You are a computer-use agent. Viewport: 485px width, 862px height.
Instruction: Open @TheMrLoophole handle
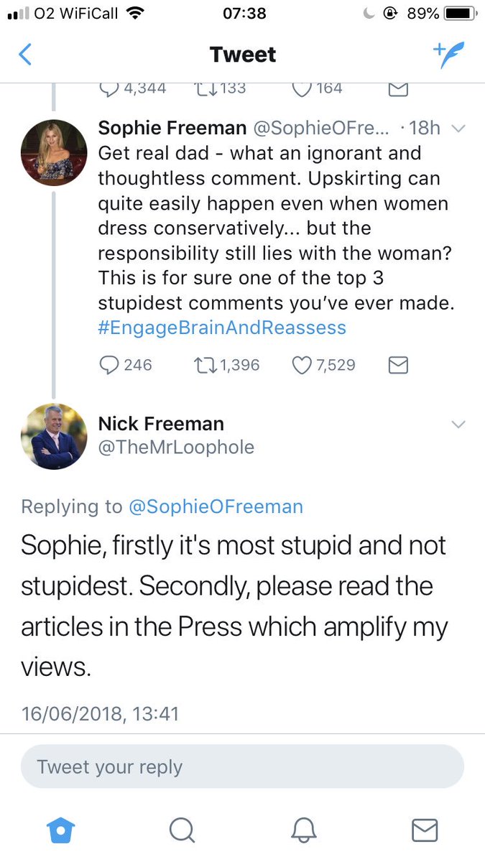[176, 447]
